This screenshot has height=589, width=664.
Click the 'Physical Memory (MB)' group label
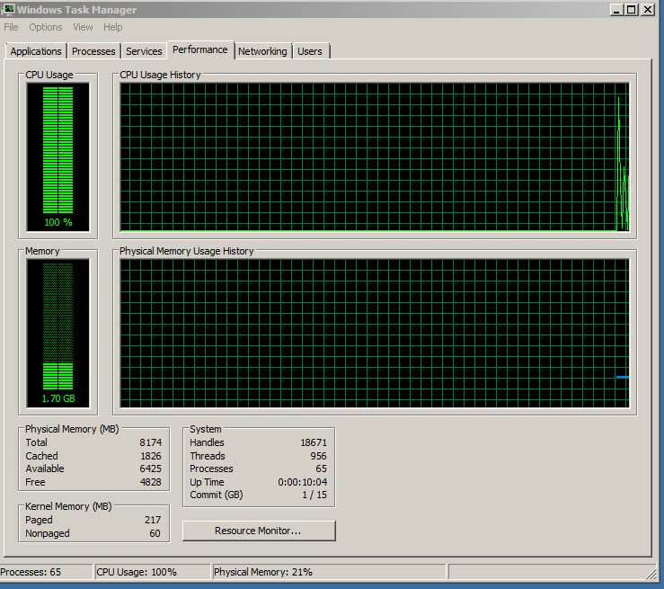coord(72,429)
